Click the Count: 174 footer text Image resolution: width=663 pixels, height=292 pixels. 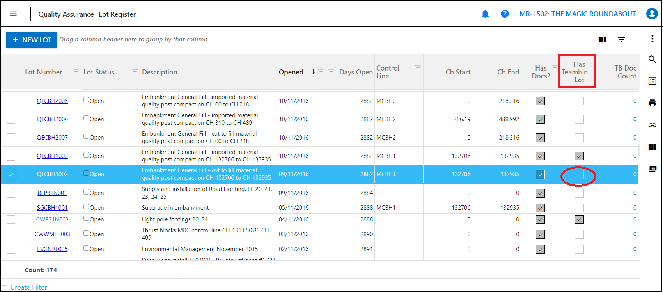[x=41, y=270]
